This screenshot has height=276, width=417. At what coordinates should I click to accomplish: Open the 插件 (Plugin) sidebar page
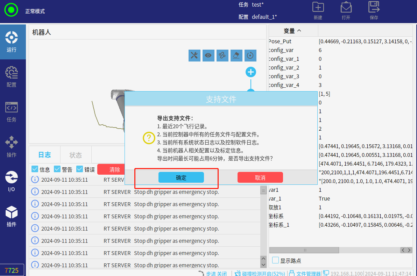12,217
